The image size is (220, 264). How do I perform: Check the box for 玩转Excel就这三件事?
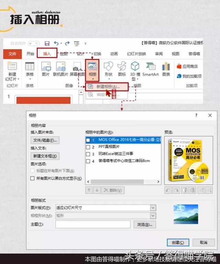[x=88, y=154]
